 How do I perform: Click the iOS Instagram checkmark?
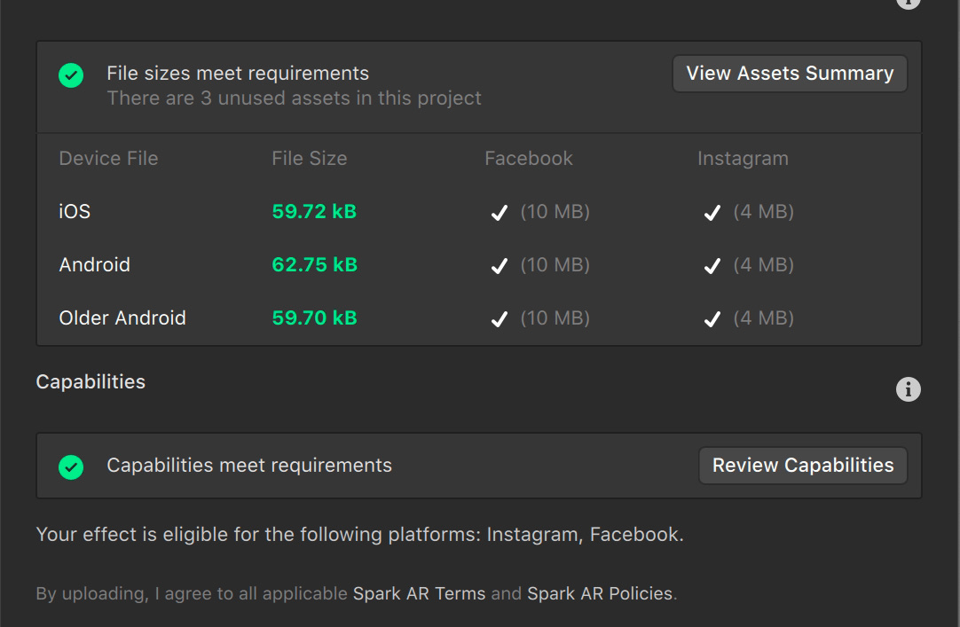[x=712, y=213]
